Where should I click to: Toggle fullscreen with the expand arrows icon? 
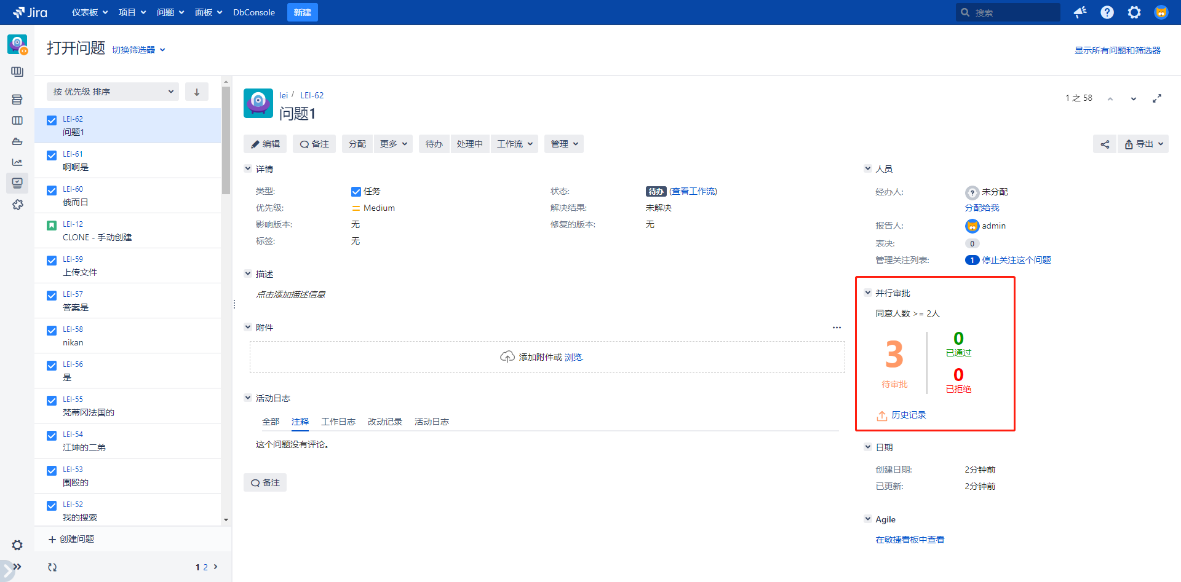tap(1157, 98)
